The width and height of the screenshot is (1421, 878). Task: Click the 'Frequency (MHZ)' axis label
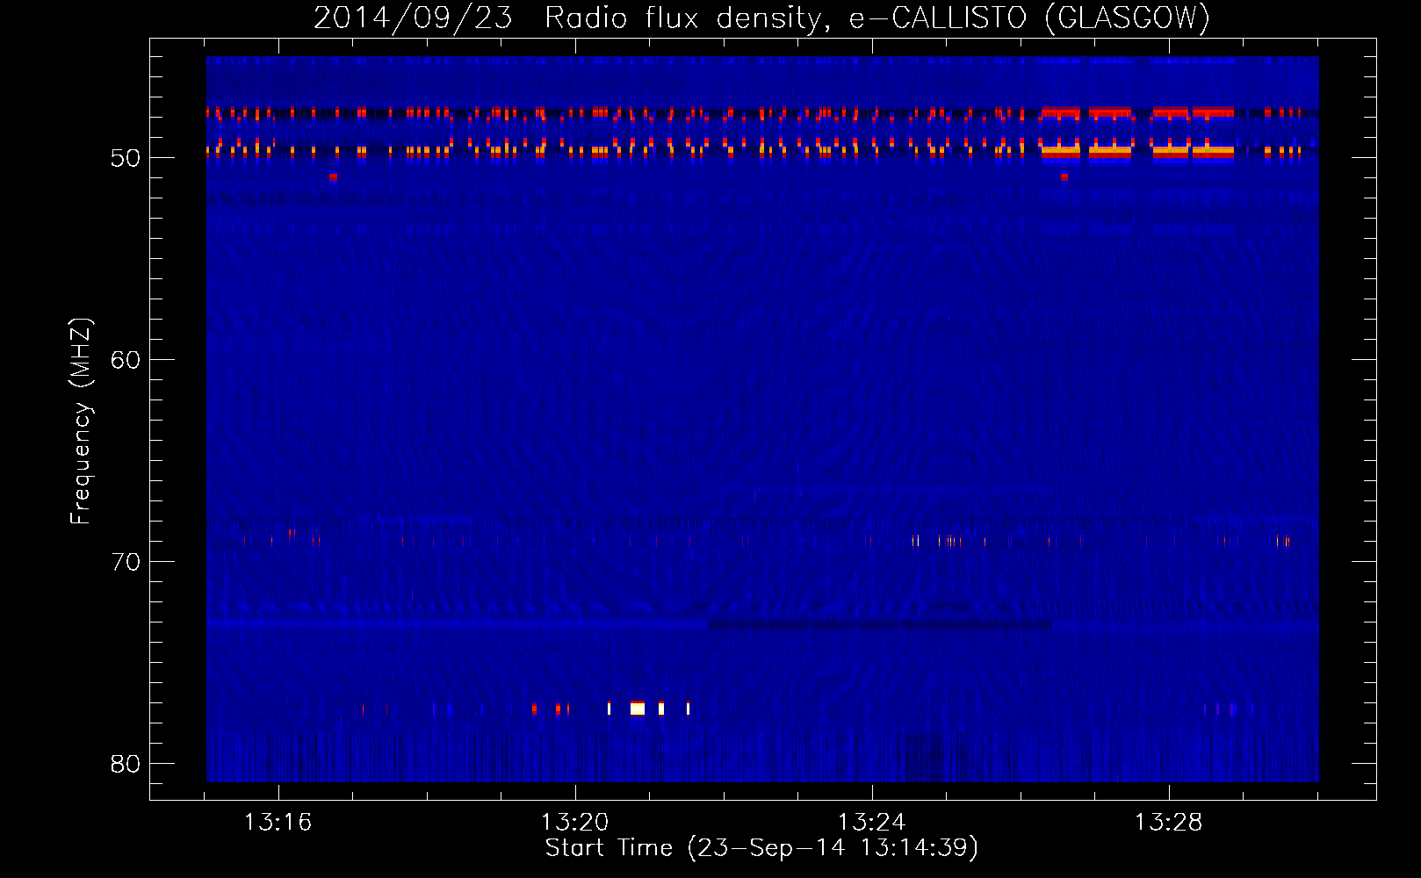(80, 421)
